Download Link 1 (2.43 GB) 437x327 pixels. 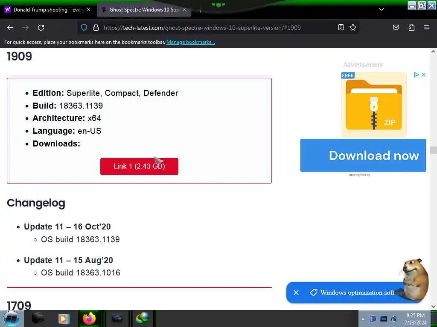click(139, 166)
